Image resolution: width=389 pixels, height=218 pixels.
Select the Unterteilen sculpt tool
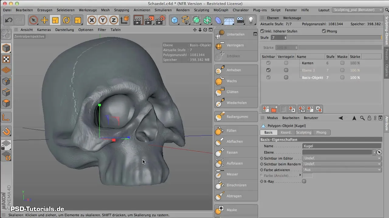[236, 34]
